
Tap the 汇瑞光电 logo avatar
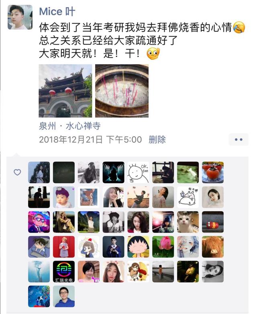[64, 271]
